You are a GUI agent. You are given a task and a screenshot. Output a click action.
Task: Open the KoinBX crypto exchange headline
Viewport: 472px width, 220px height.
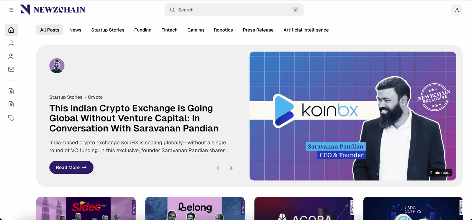point(134,118)
